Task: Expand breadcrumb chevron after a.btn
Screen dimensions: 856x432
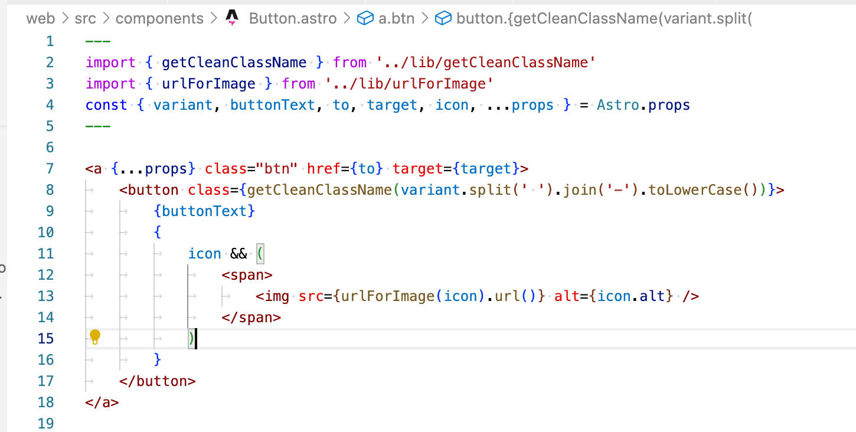Action: pyautogui.click(x=424, y=19)
